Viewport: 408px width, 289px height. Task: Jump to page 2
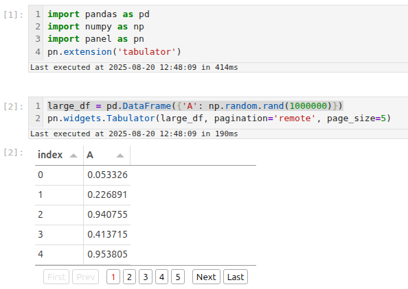[129, 277]
